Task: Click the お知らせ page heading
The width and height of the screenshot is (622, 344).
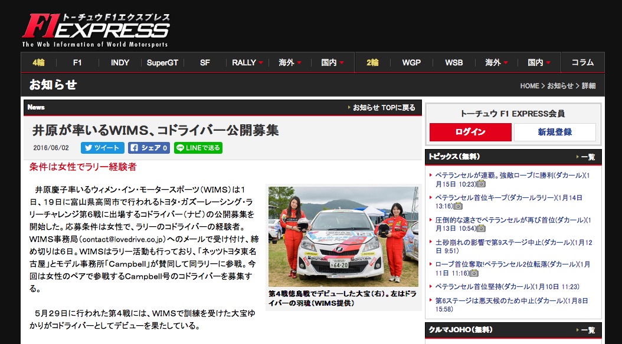Action: pyautogui.click(x=53, y=85)
